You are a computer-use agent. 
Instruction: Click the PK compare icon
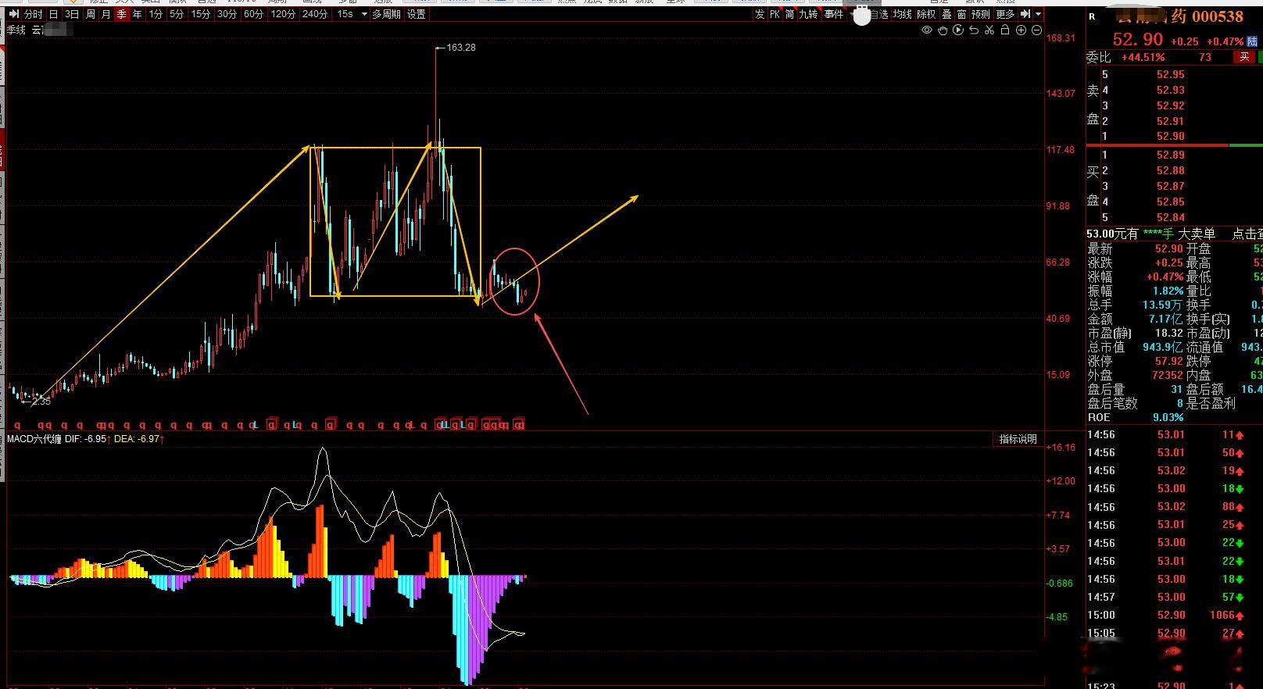[x=775, y=14]
